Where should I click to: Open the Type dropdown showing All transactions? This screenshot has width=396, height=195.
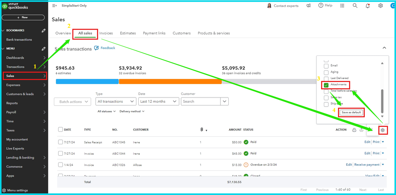116,101
